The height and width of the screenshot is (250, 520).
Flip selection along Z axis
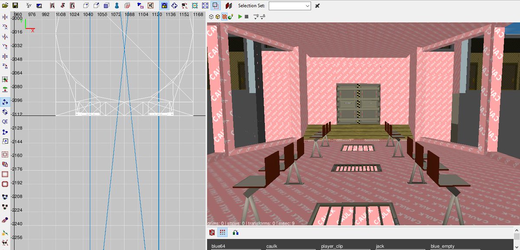[5, 56]
